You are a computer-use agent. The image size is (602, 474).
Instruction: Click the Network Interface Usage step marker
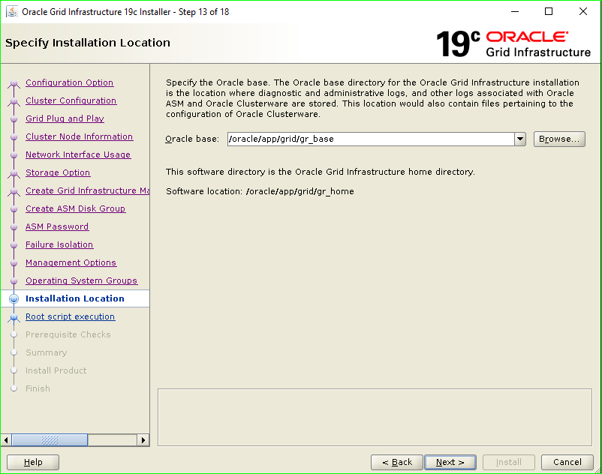pos(14,155)
